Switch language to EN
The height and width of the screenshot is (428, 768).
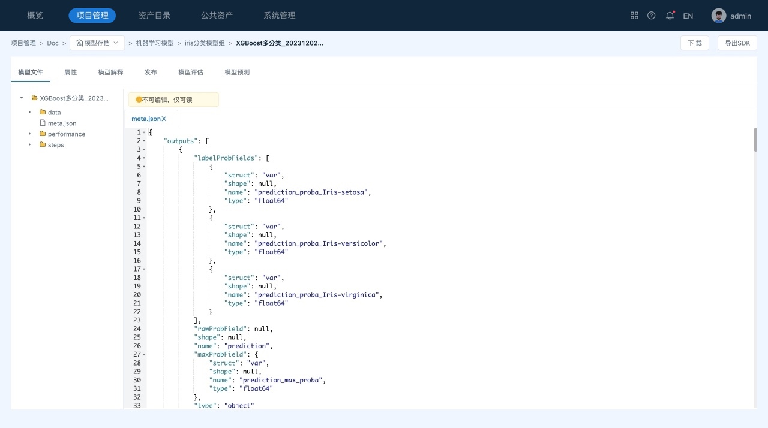coord(688,16)
